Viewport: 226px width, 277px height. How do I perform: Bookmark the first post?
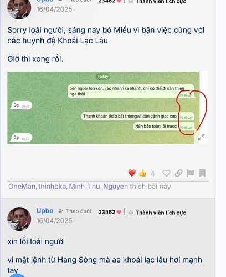pyautogui.click(x=202, y=173)
